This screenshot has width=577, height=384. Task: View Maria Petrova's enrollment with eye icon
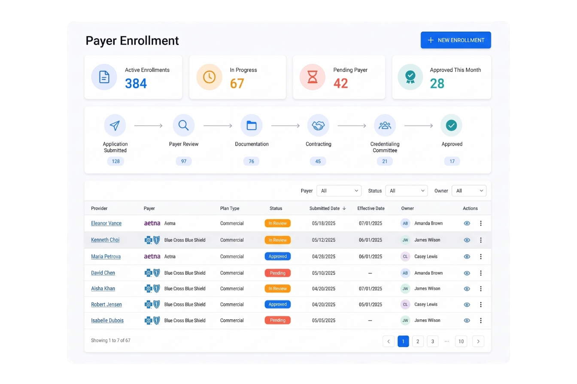pos(467,257)
